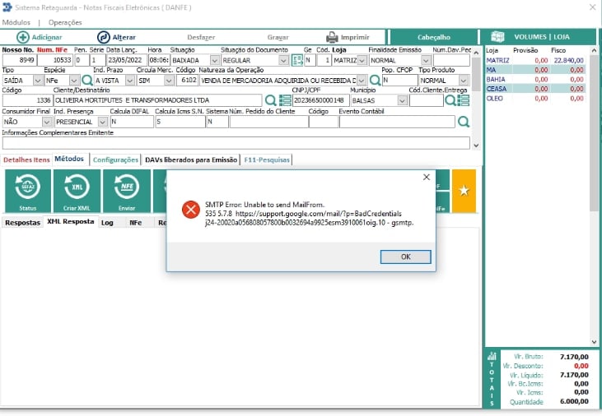
Task: Click the yellow star favorites tile
Action: (464, 191)
